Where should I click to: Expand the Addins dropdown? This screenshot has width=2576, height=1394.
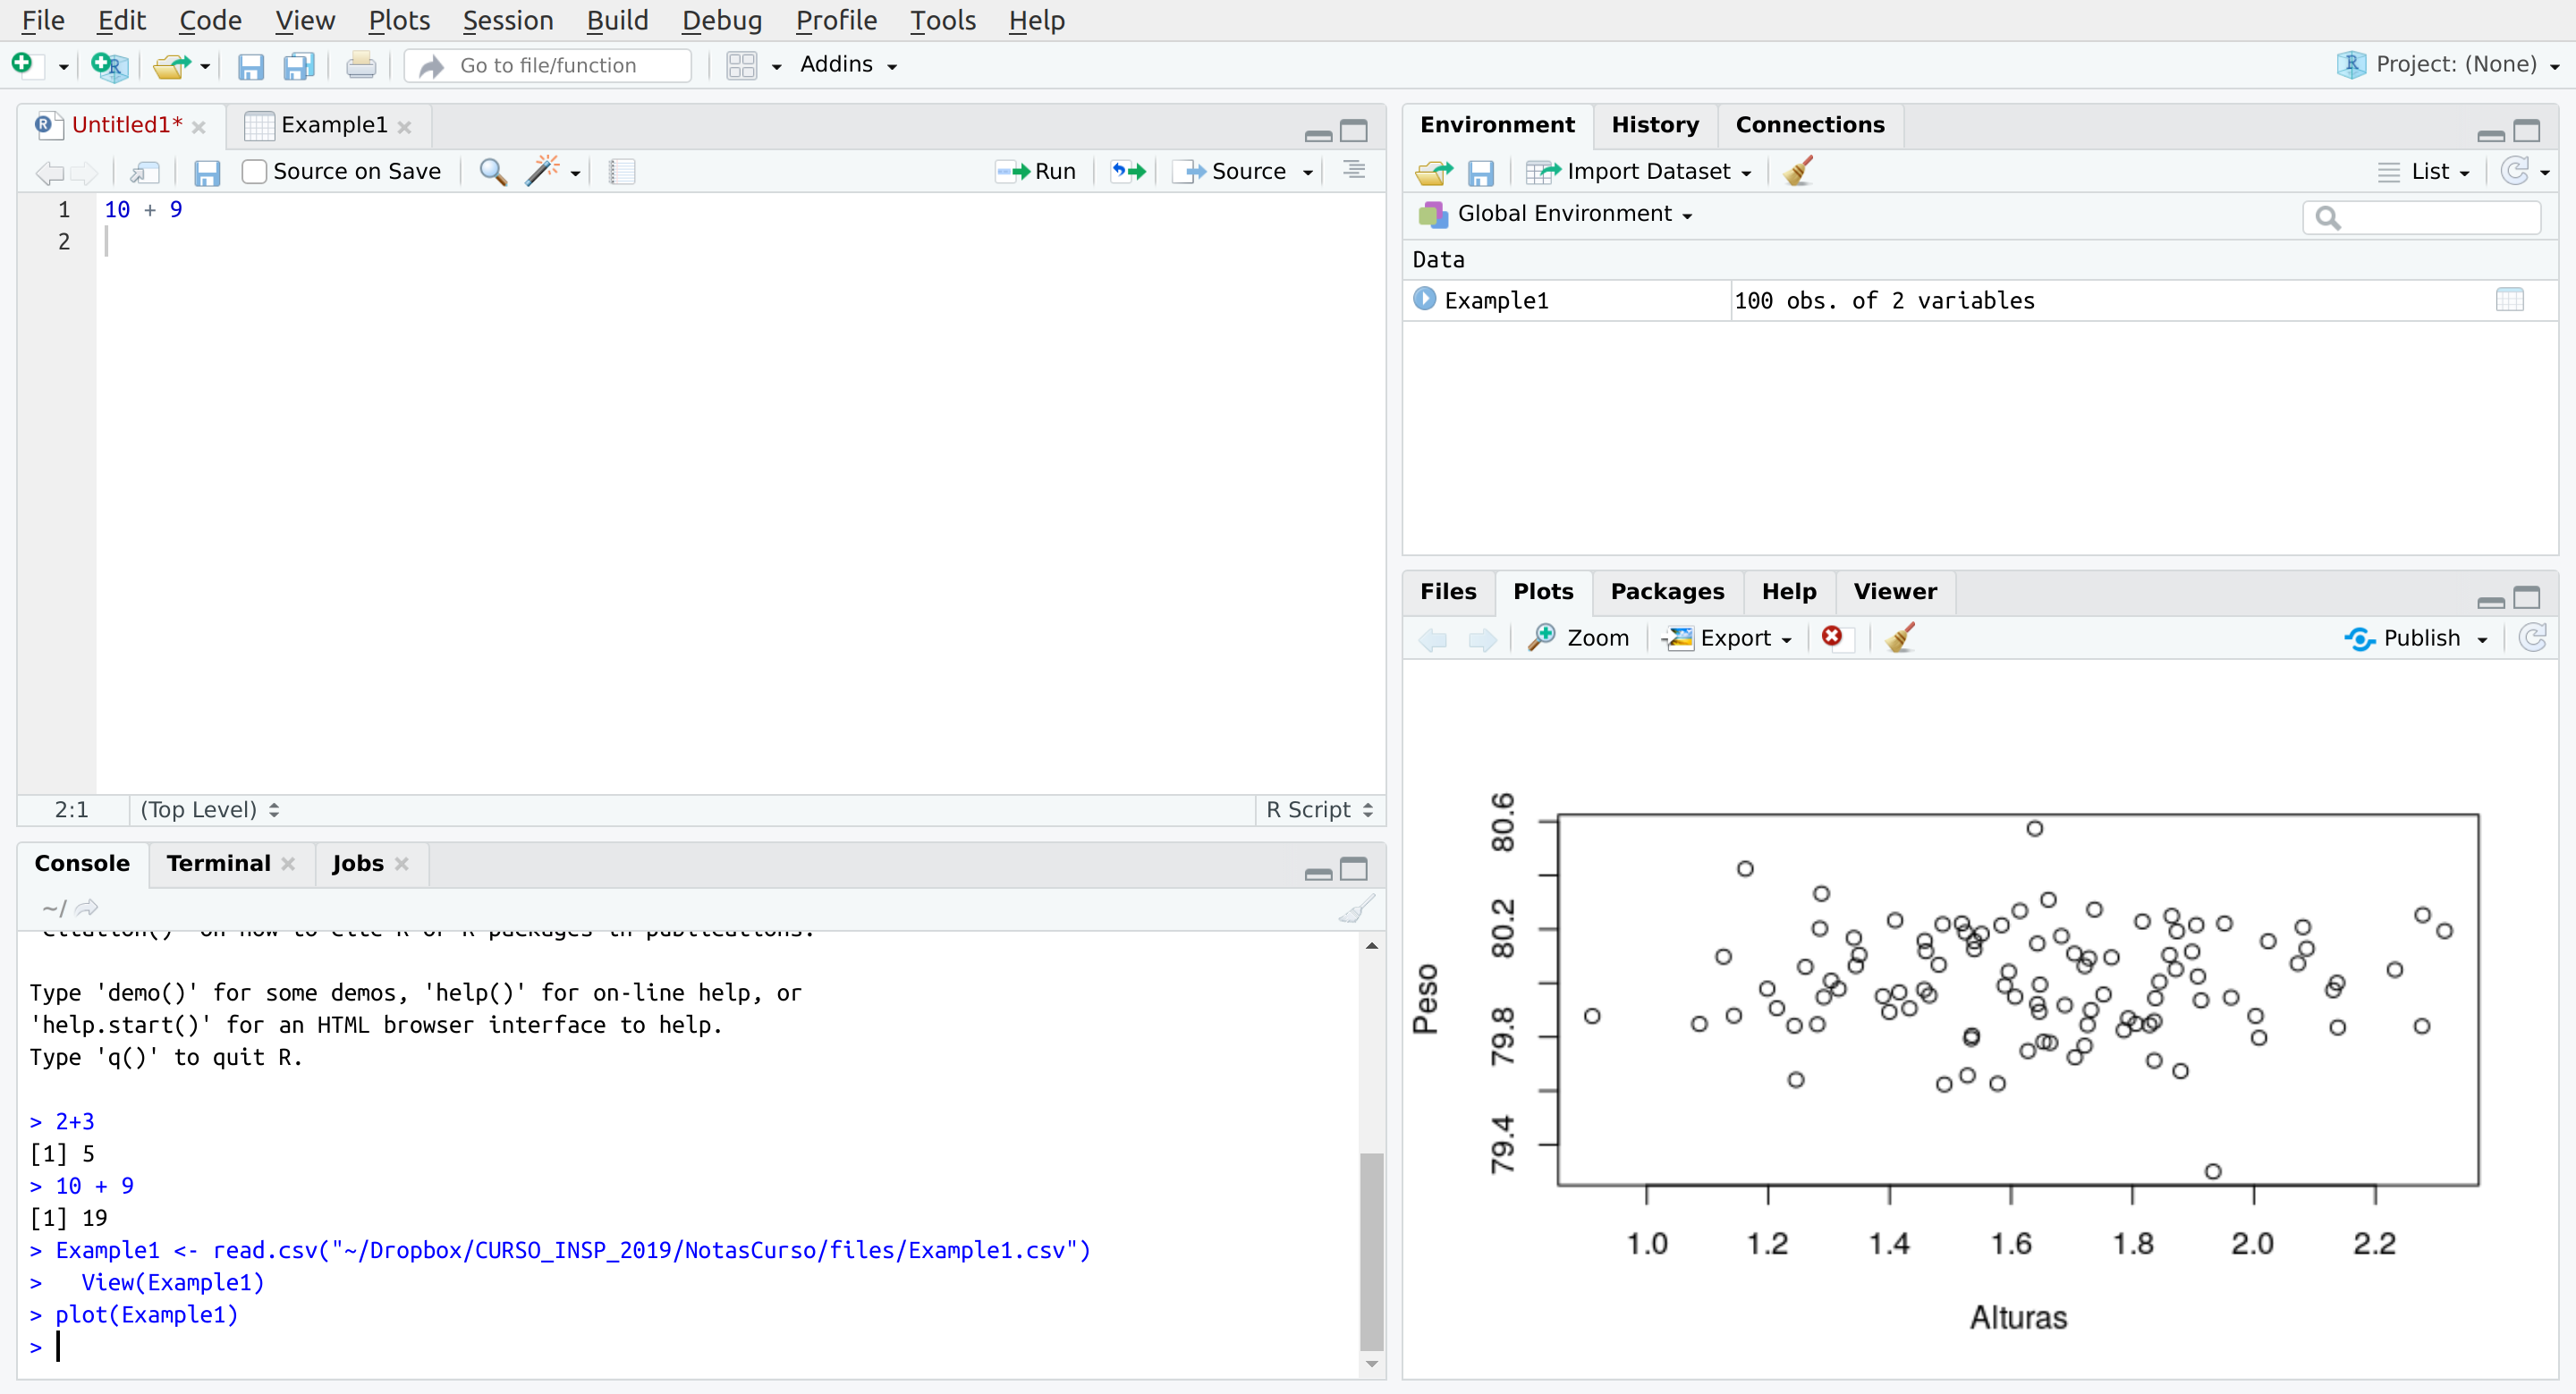coord(848,65)
